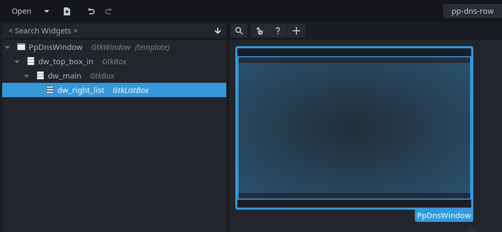This screenshot has height=232, width=502.
Task: Click the box icon beside dw_main
Action: tap(40, 75)
